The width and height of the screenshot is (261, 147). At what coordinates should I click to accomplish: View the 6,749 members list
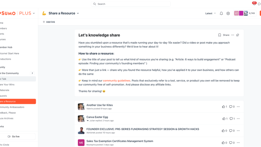click(245, 13)
